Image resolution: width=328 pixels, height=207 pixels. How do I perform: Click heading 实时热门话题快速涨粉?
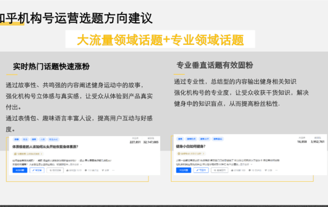point(51,67)
